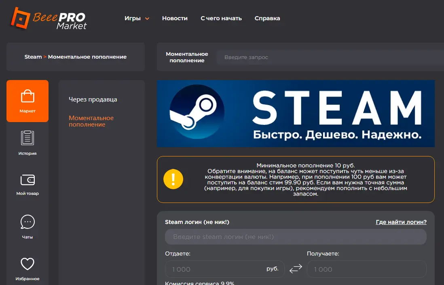Click the Steam логин (не ник!) label

pyautogui.click(x=197, y=222)
